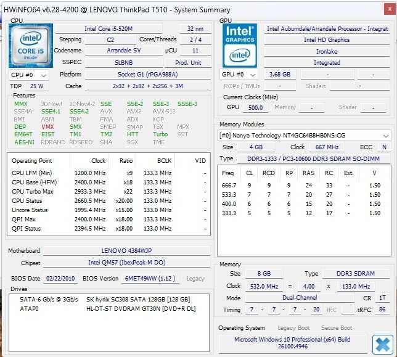Click the EIST feature label
397x357 pixels.
(48, 134)
